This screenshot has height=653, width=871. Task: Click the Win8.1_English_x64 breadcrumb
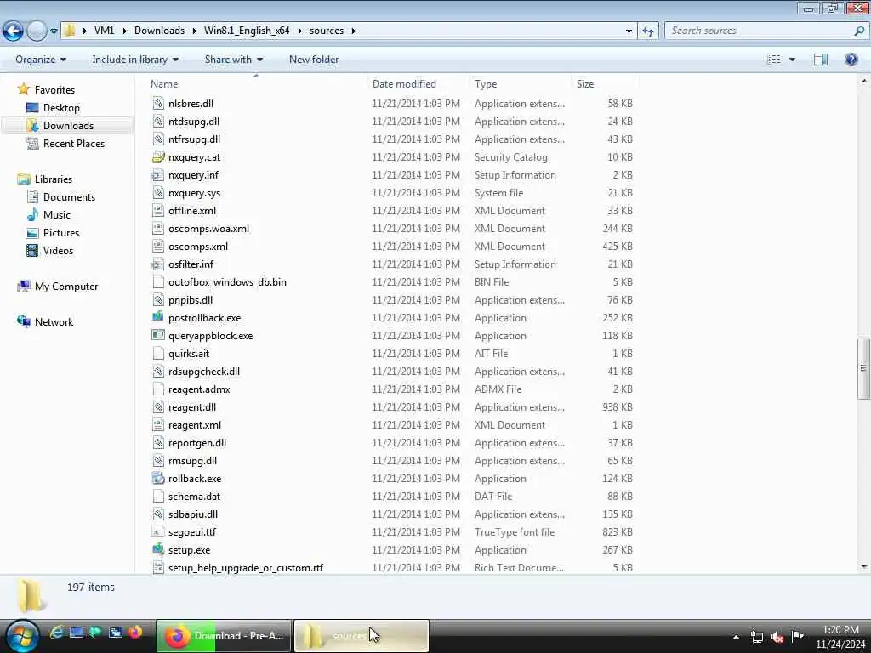coord(247,31)
